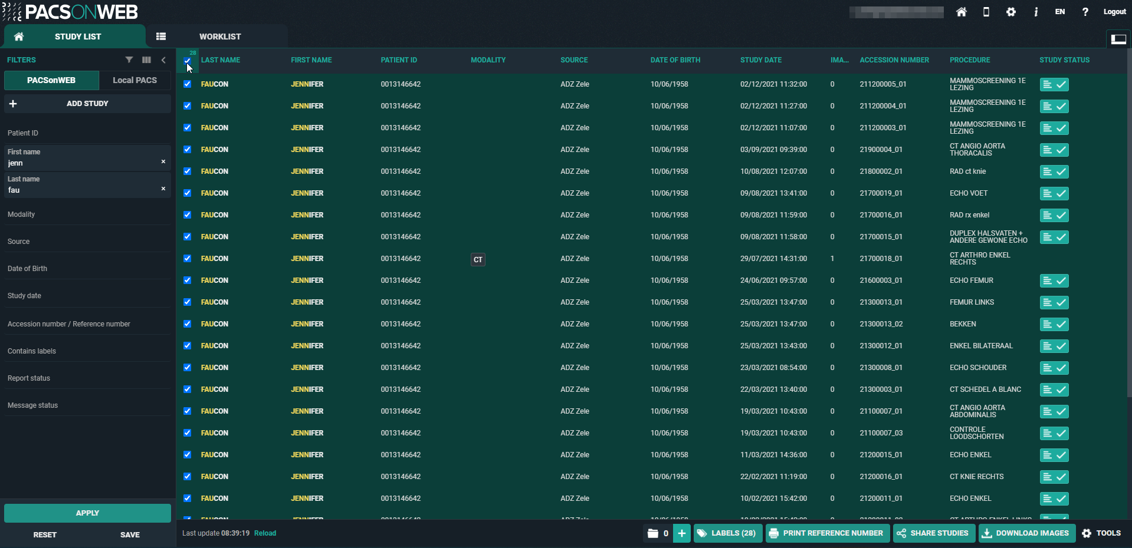1132x548 pixels.
Task: Click the Logout link
Action: click(1115, 12)
